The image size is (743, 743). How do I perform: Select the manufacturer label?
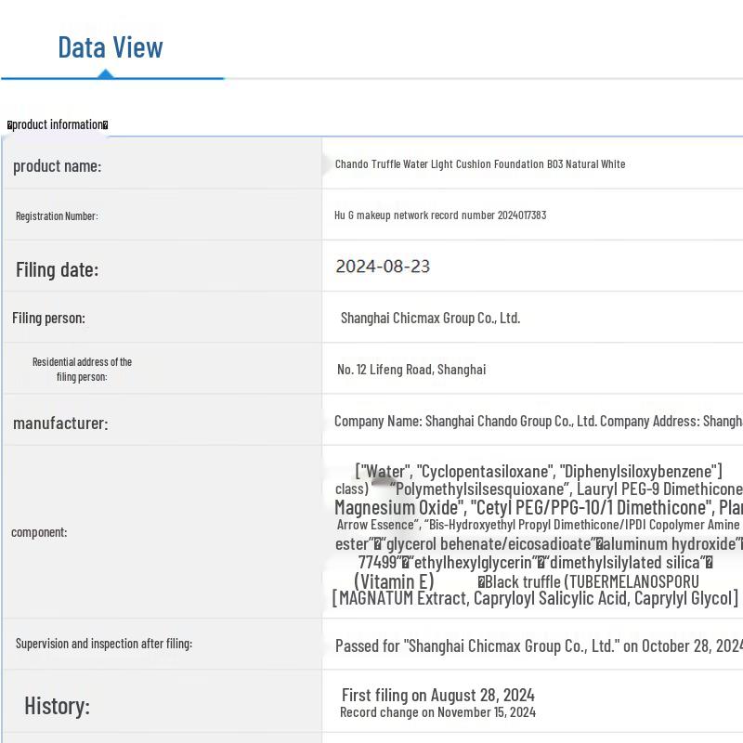(x=60, y=423)
